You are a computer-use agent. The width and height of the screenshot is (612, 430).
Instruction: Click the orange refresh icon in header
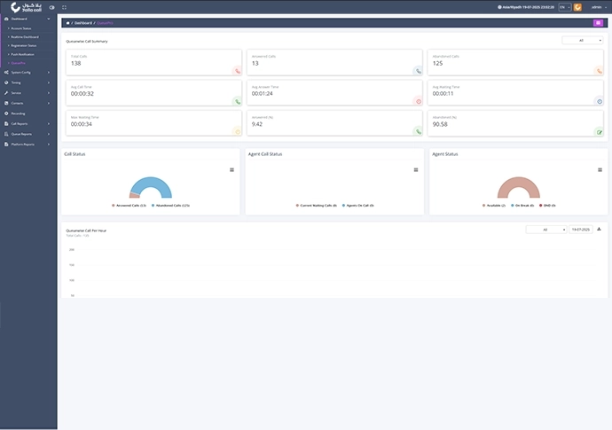[x=578, y=7]
